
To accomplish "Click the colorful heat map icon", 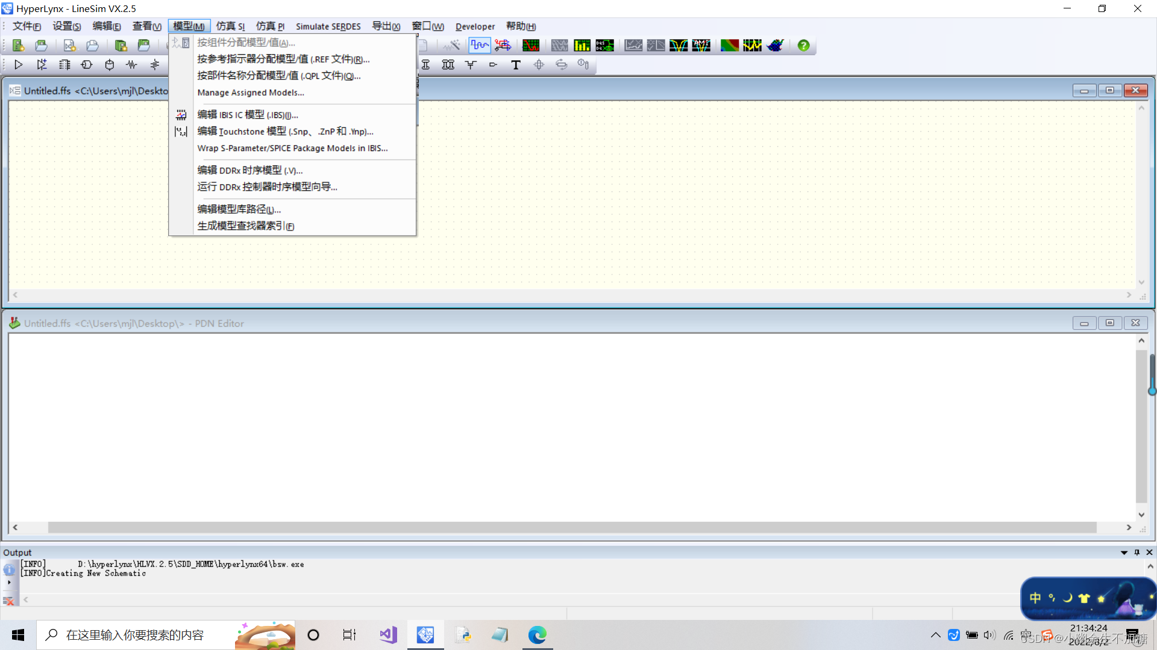I will pyautogui.click(x=729, y=45).
